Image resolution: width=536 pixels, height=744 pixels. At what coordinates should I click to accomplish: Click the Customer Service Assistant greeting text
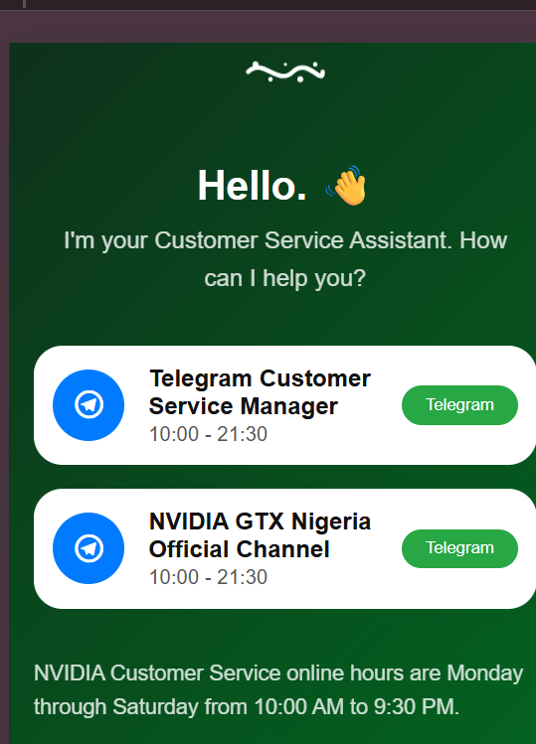(285, 259)
